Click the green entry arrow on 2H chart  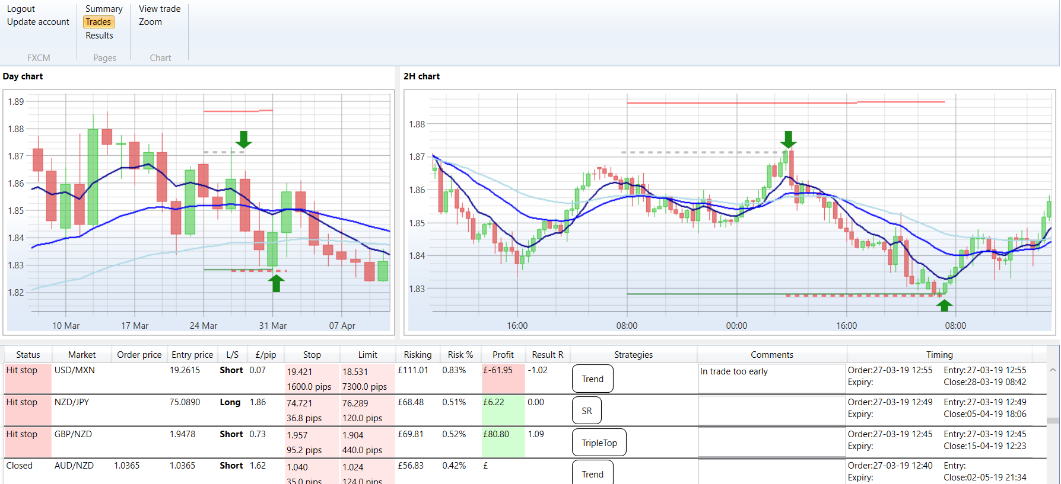pos(788,139)
